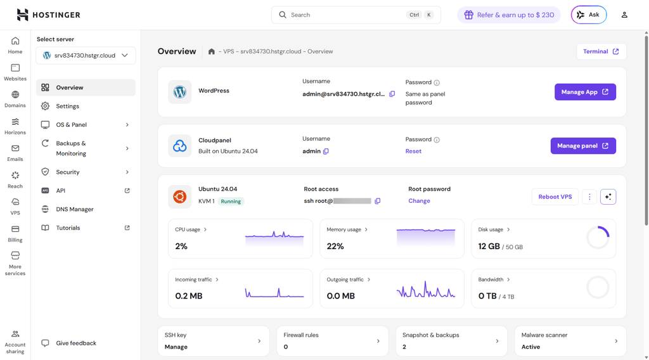Click the Running status badge
Viewport: 649px width, 360px height.
[231, 202]
